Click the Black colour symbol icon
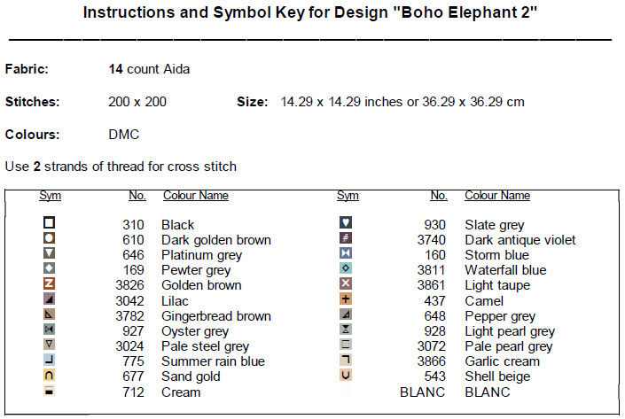 tap(50, 224)
